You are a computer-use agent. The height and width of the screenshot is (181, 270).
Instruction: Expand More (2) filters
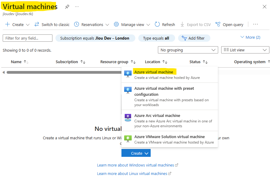250,37
